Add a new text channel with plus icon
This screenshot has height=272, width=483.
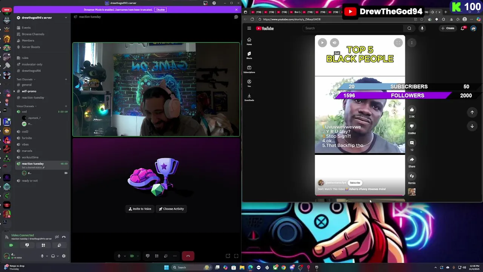click(x=66, y=79)
